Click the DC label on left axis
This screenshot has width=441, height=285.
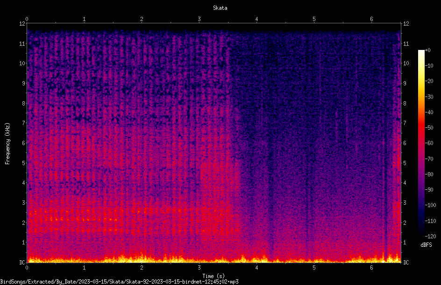click(x=22, y=262)
